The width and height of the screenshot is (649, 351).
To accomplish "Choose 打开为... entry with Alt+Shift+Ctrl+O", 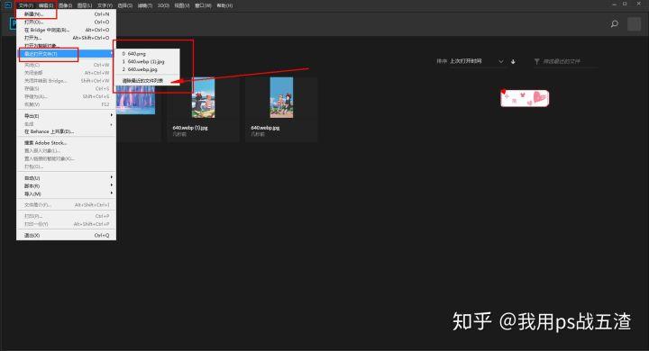I will (66, 38).
